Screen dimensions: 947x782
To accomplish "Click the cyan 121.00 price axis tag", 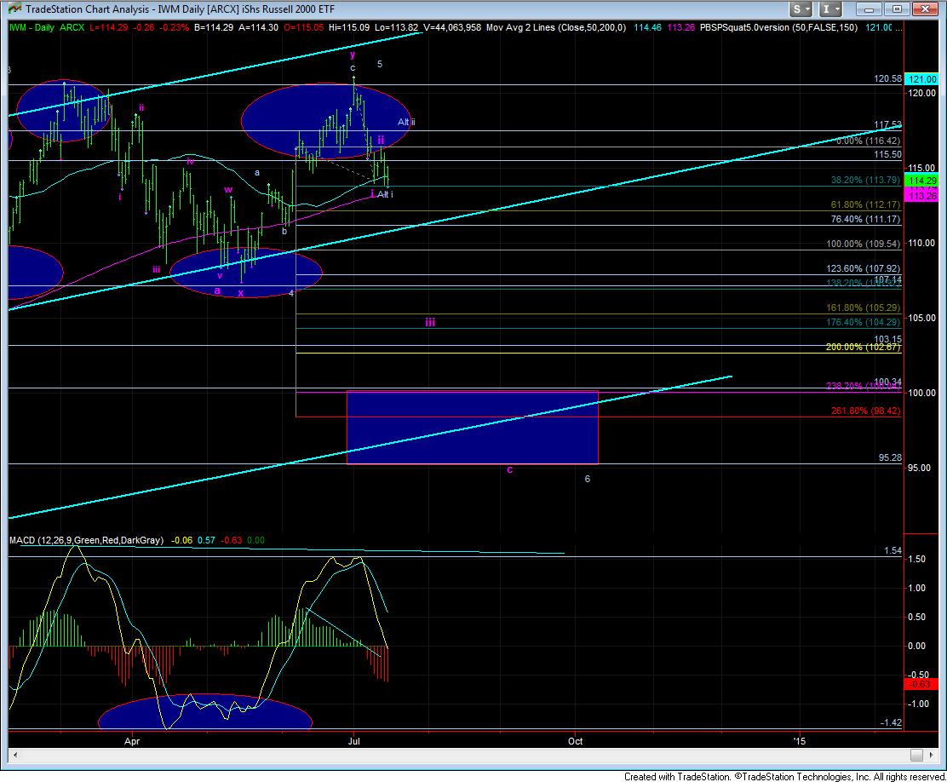I will [x=922, y=79].
